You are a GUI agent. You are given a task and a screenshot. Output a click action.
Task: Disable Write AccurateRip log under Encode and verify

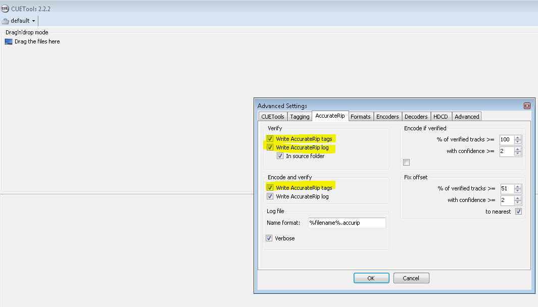270,196
